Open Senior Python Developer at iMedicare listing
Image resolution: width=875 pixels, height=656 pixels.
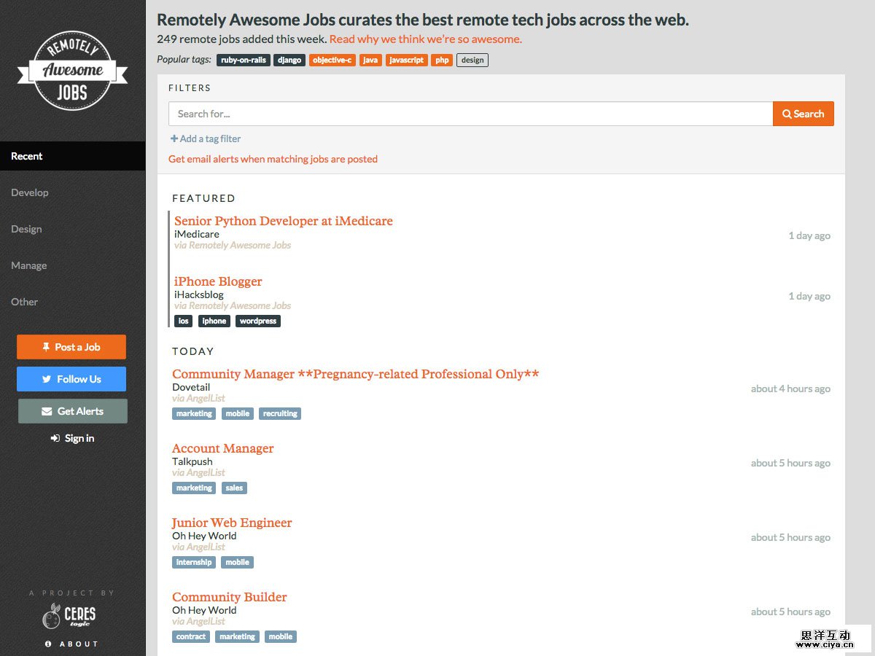(283, 221)
